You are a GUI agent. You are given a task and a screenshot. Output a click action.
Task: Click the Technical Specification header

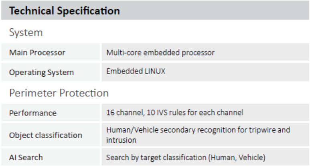click(x=155, y=10)
